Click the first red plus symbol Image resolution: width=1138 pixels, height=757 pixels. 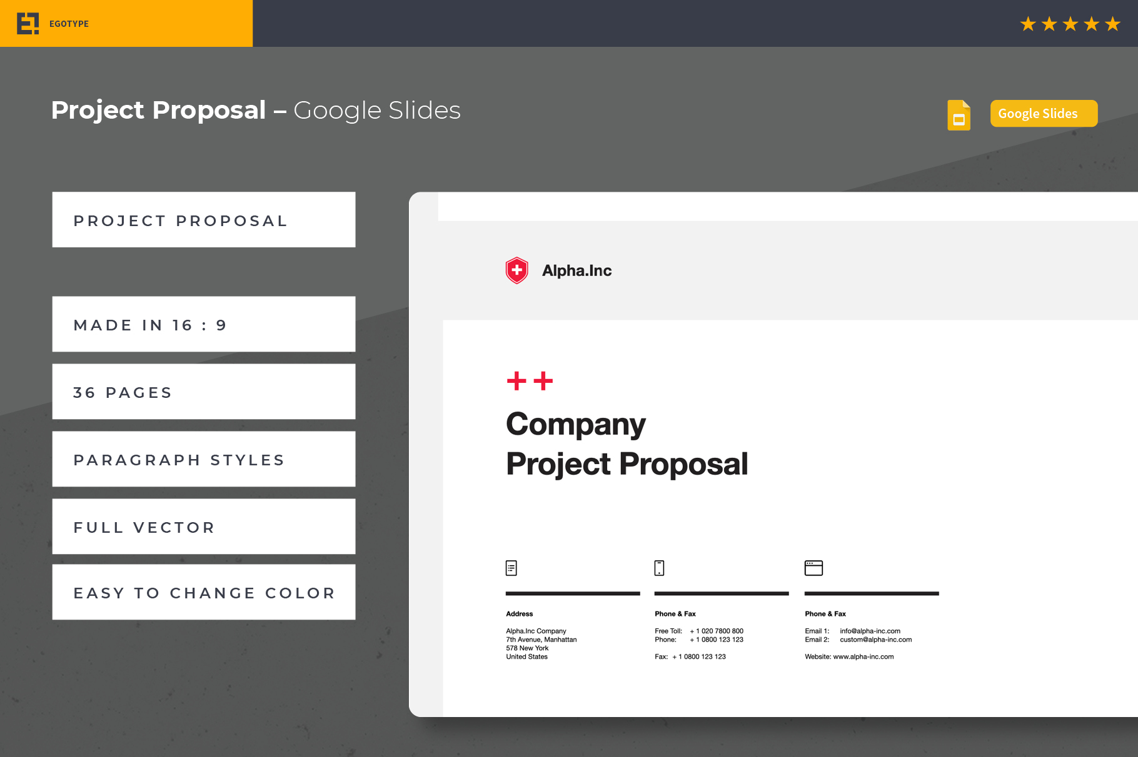pos(516,380)
